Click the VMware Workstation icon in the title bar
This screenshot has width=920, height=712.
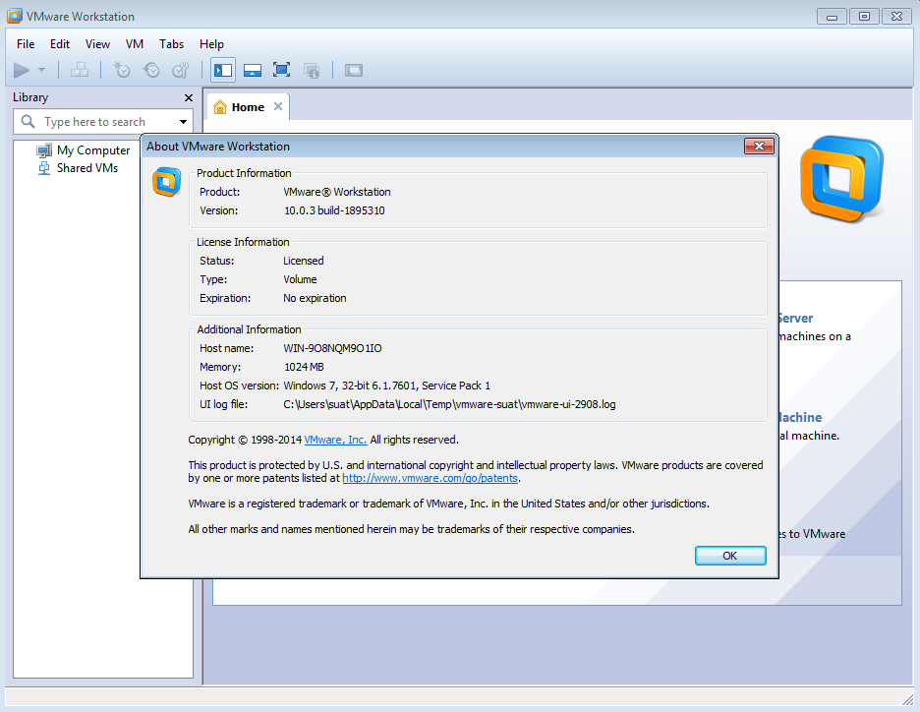13,16
